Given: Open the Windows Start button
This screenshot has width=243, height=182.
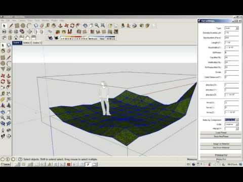Looking at the screenshot, I should click(x=6, y=164).
